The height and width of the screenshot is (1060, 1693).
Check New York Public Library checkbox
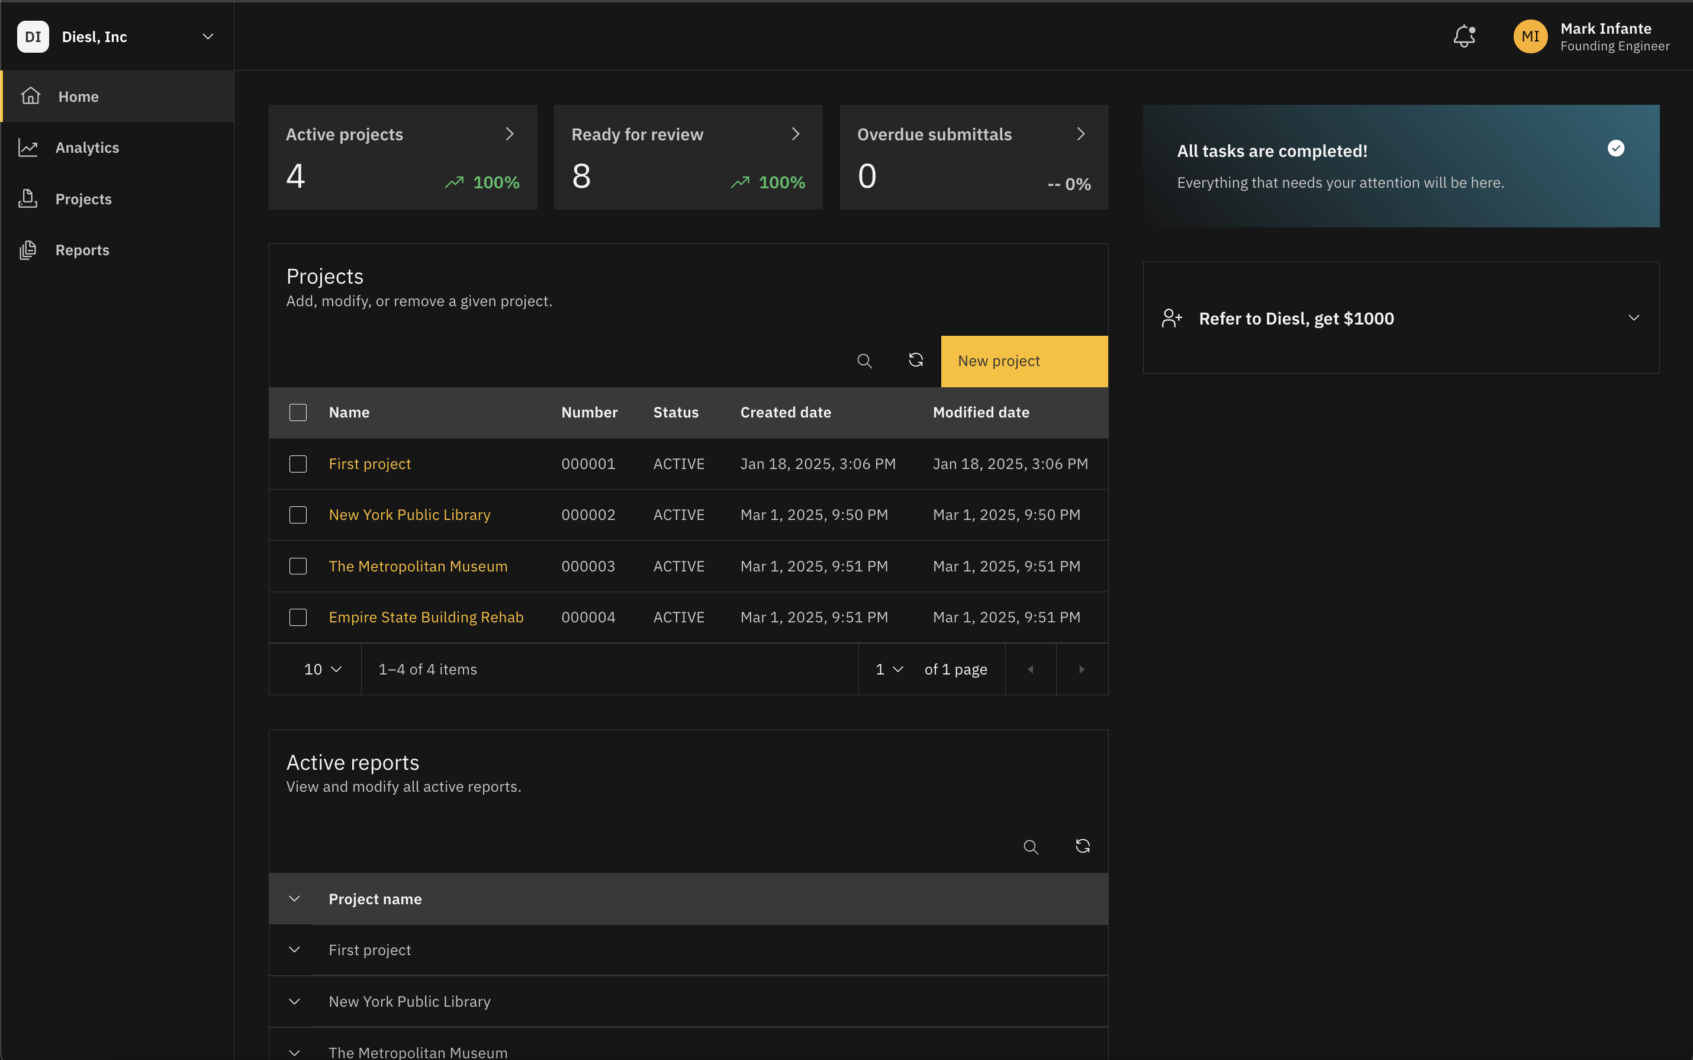[298, 515]
